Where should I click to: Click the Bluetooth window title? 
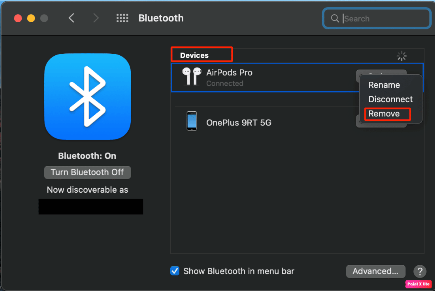[x=161, y=18]
